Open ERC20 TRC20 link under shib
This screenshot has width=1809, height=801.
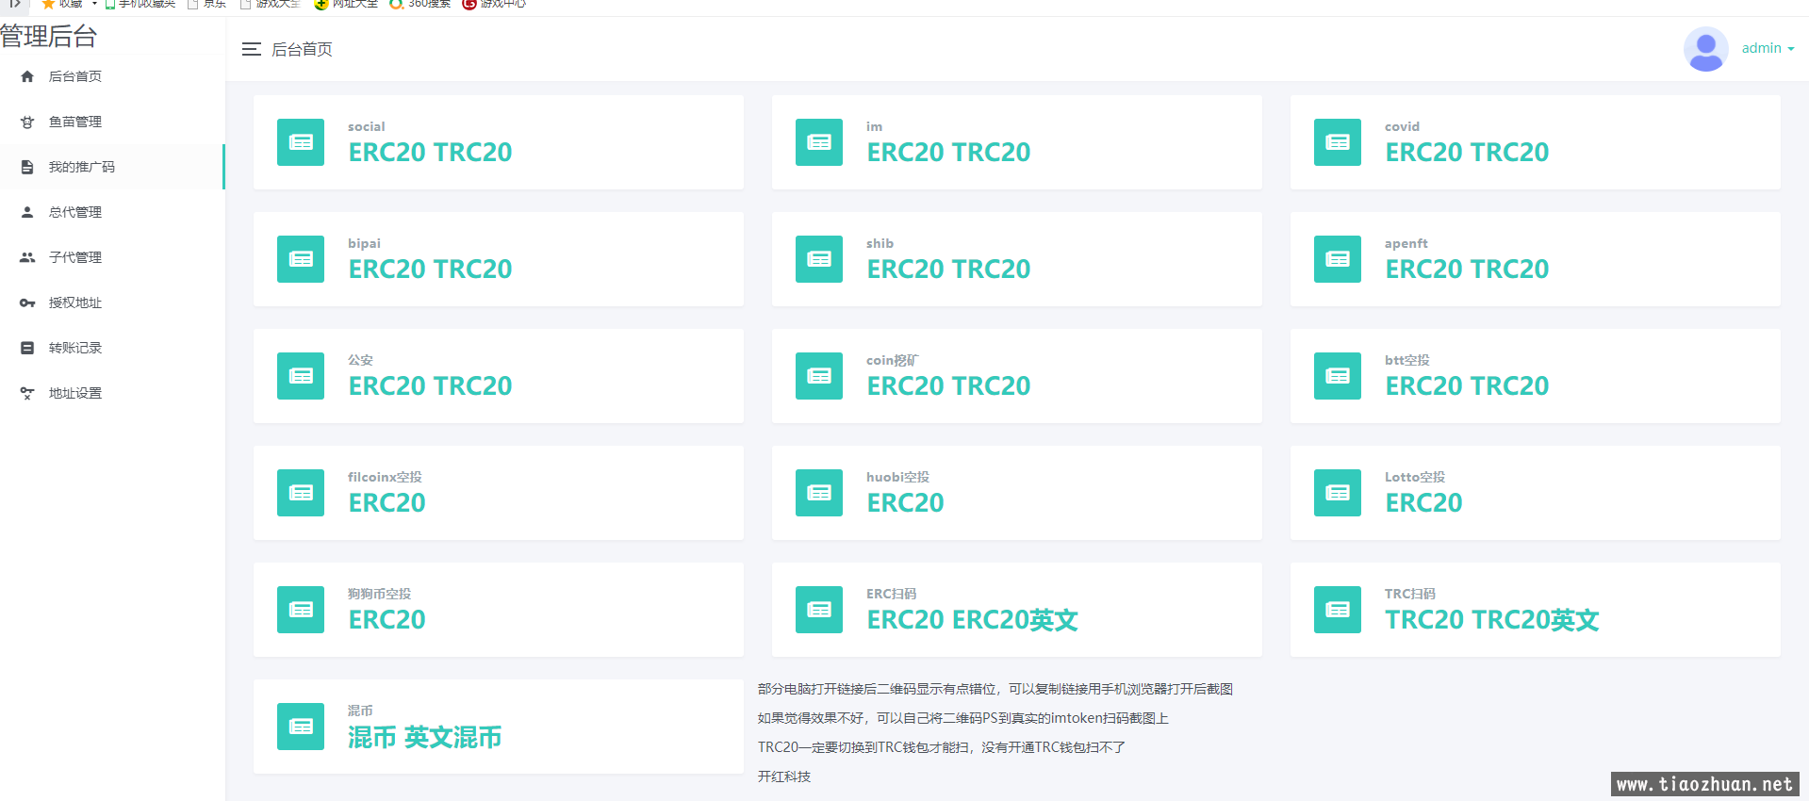coord(948,269)
